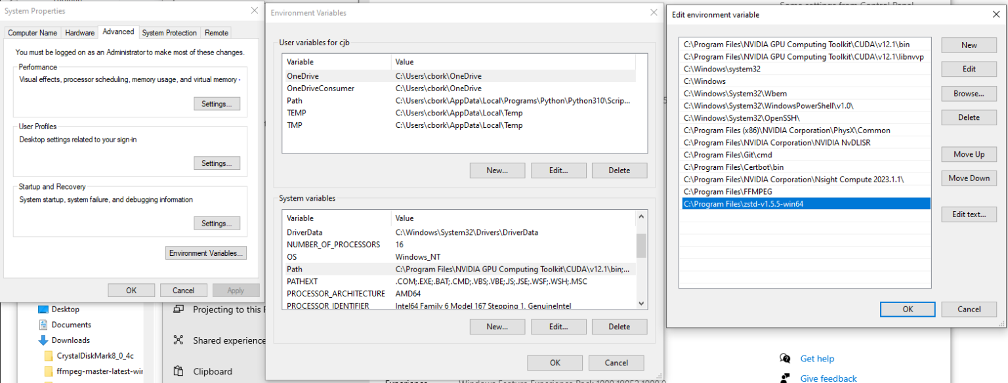Click Browse in the Edit environment variable dialog
1008x383 pixels.
[969, 93]
